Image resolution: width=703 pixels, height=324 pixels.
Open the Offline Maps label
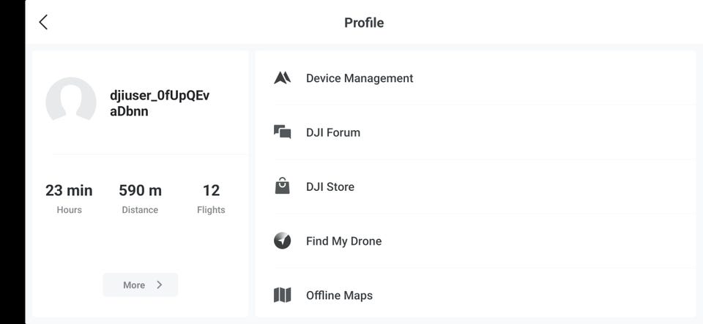[339, 295]
